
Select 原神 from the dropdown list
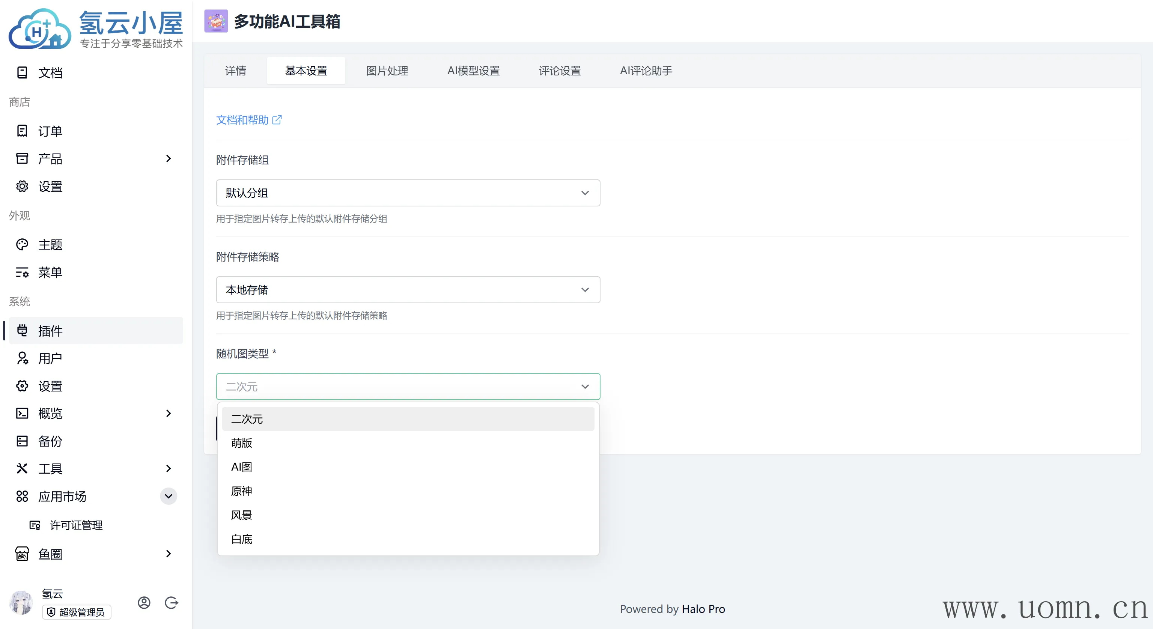point(242,491)
